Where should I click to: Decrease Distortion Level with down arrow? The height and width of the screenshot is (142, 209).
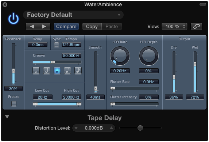tap(76, 128)
